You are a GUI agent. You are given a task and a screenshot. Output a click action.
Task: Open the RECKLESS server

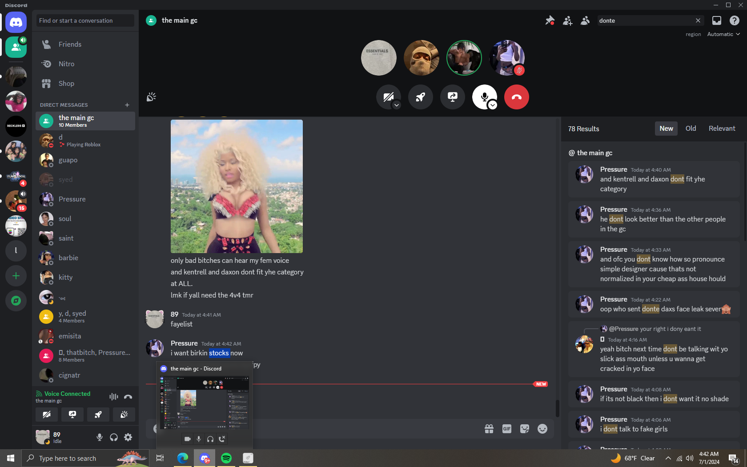coord(16,126)
